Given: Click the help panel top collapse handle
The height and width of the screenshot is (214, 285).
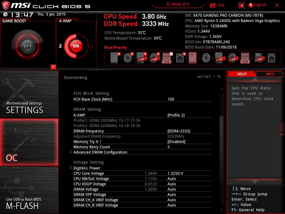Looking at the screenshot, I should [255, 79].
